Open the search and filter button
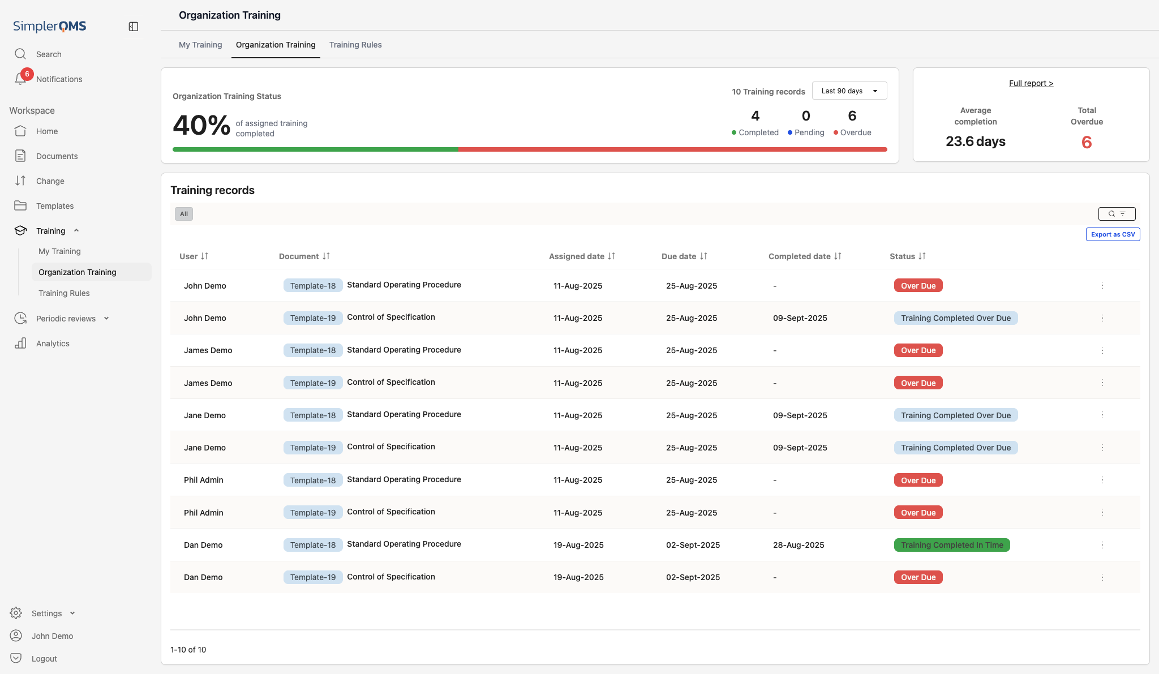1159x674 pixels. (1117, 214)
